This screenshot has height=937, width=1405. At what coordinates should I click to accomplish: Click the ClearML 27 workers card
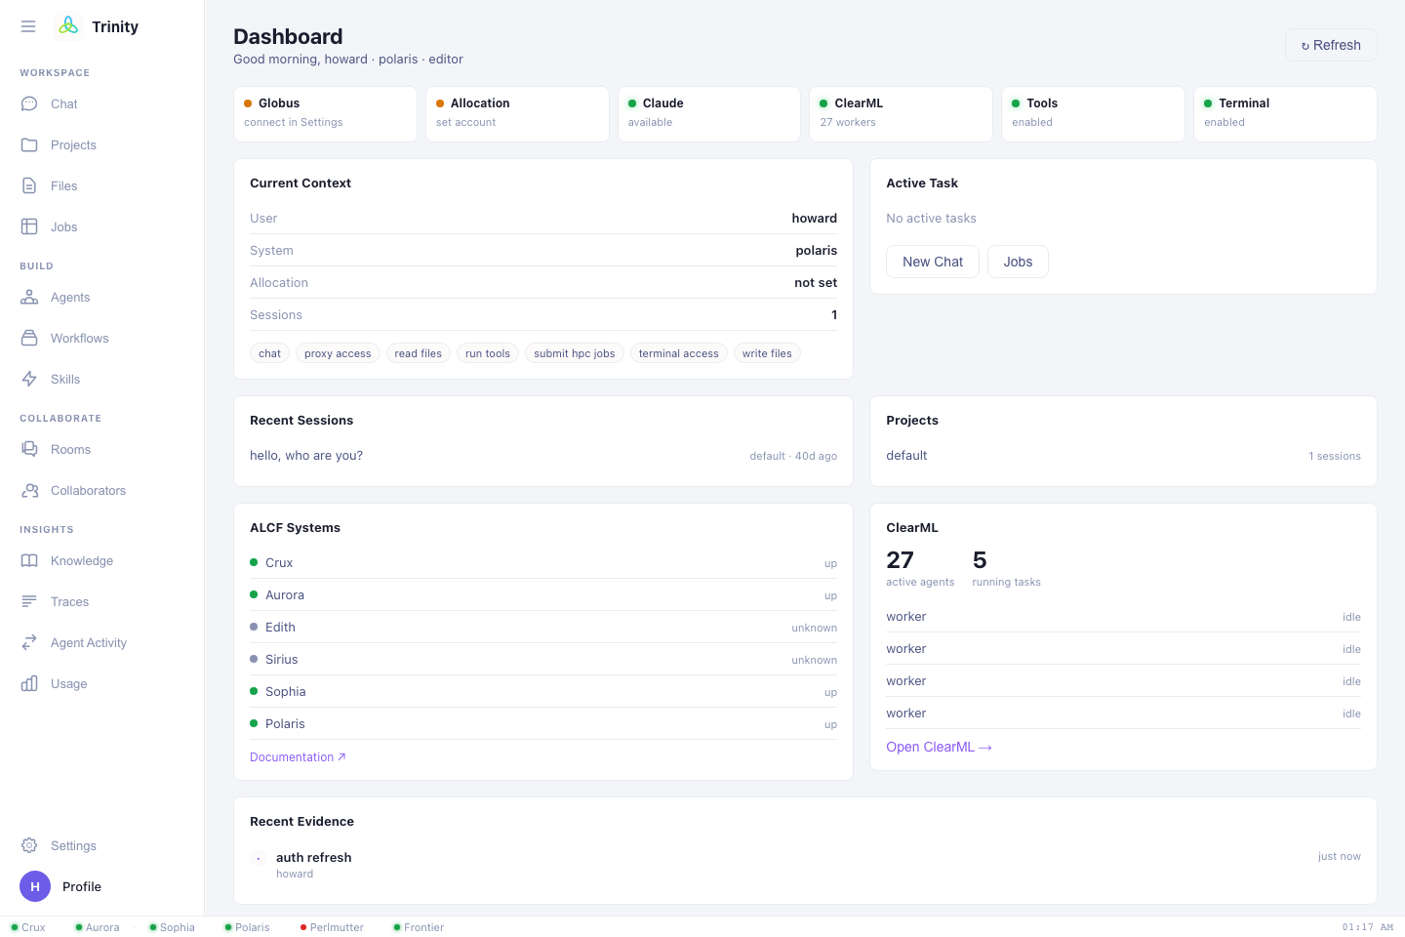pyautogui.click(x=901, y=114)
